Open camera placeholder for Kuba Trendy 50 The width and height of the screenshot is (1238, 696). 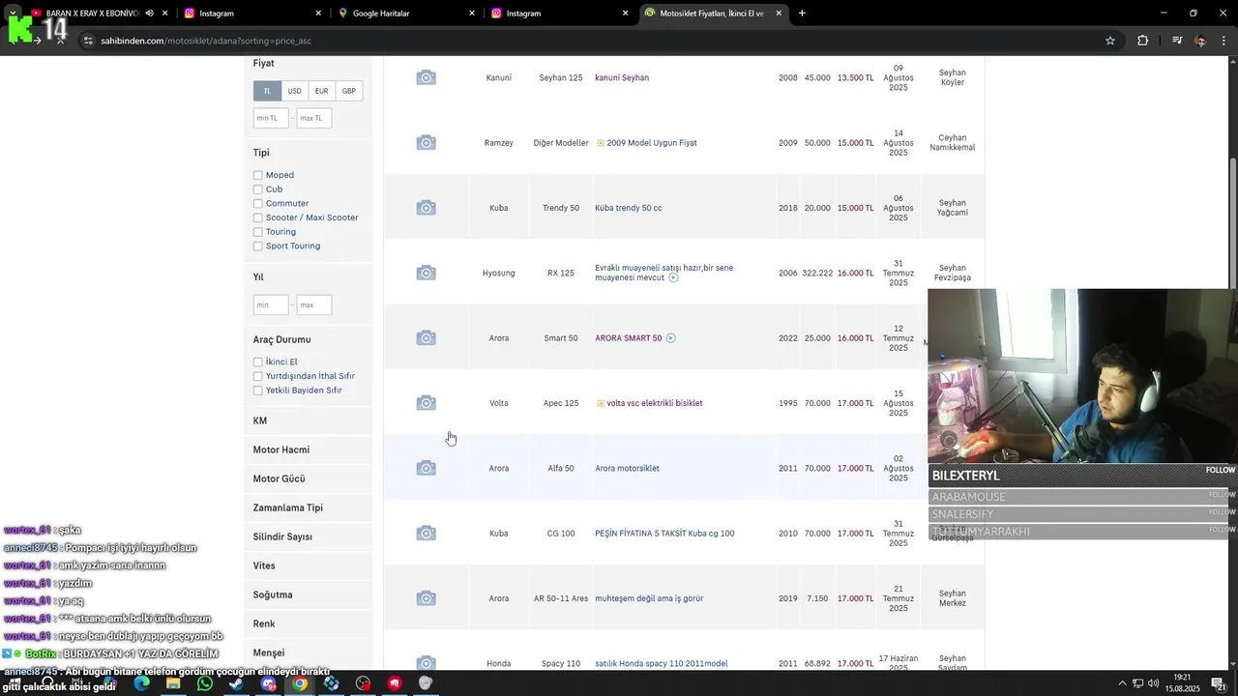426,208
